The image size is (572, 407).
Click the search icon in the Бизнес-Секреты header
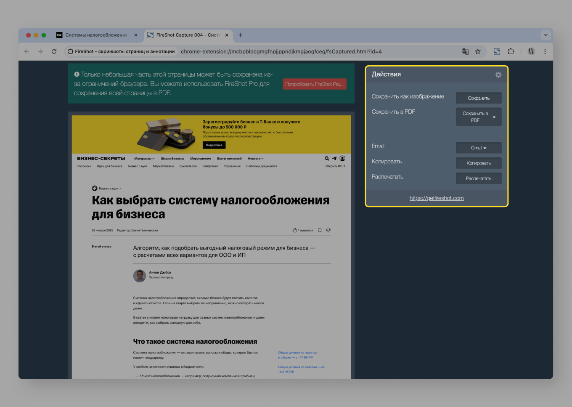pyautogui.click(x=327, y=158)
